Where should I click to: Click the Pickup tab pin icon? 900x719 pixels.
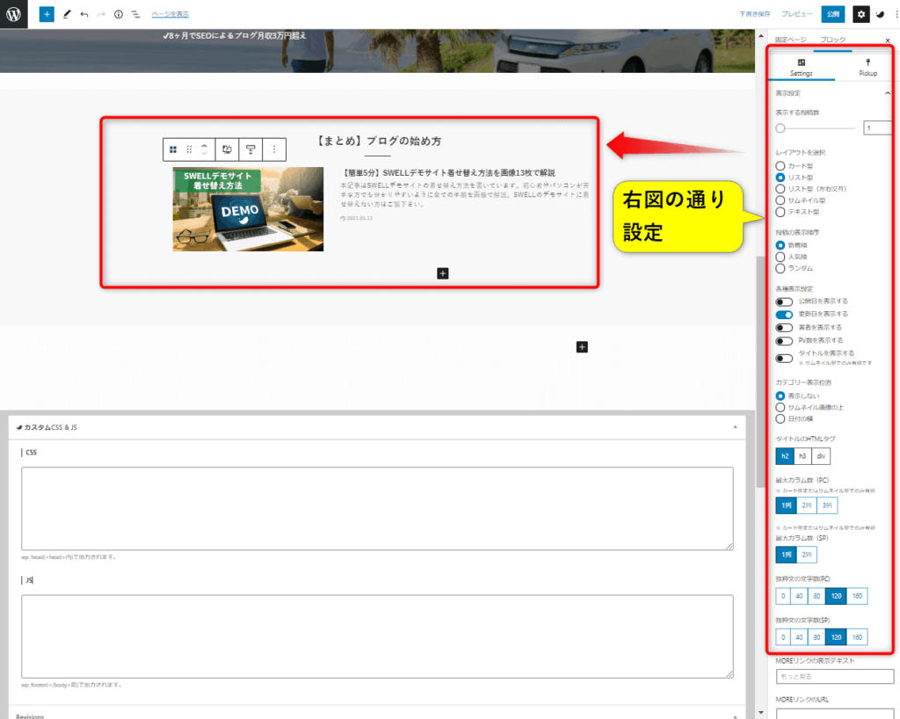click(867, 62)
